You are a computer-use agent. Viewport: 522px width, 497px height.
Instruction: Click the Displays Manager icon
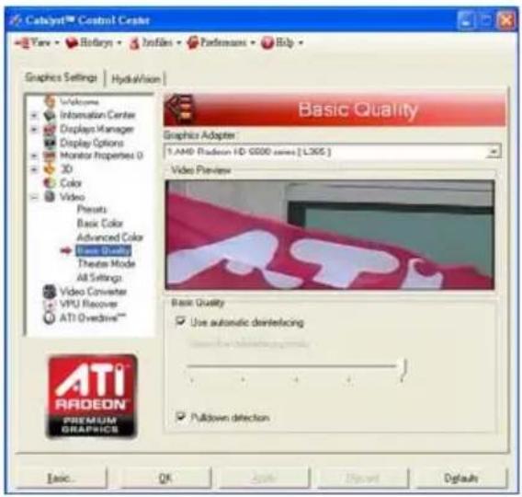click(50, 129)
